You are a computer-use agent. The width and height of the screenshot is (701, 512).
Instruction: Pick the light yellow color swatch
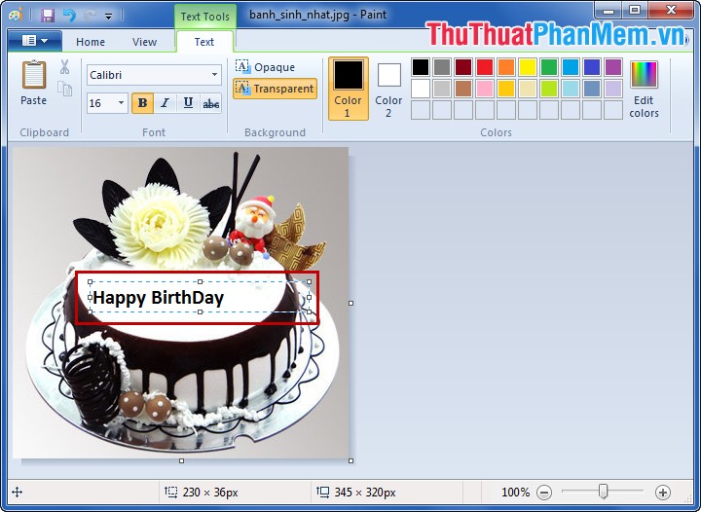click(x=528, y=89)
